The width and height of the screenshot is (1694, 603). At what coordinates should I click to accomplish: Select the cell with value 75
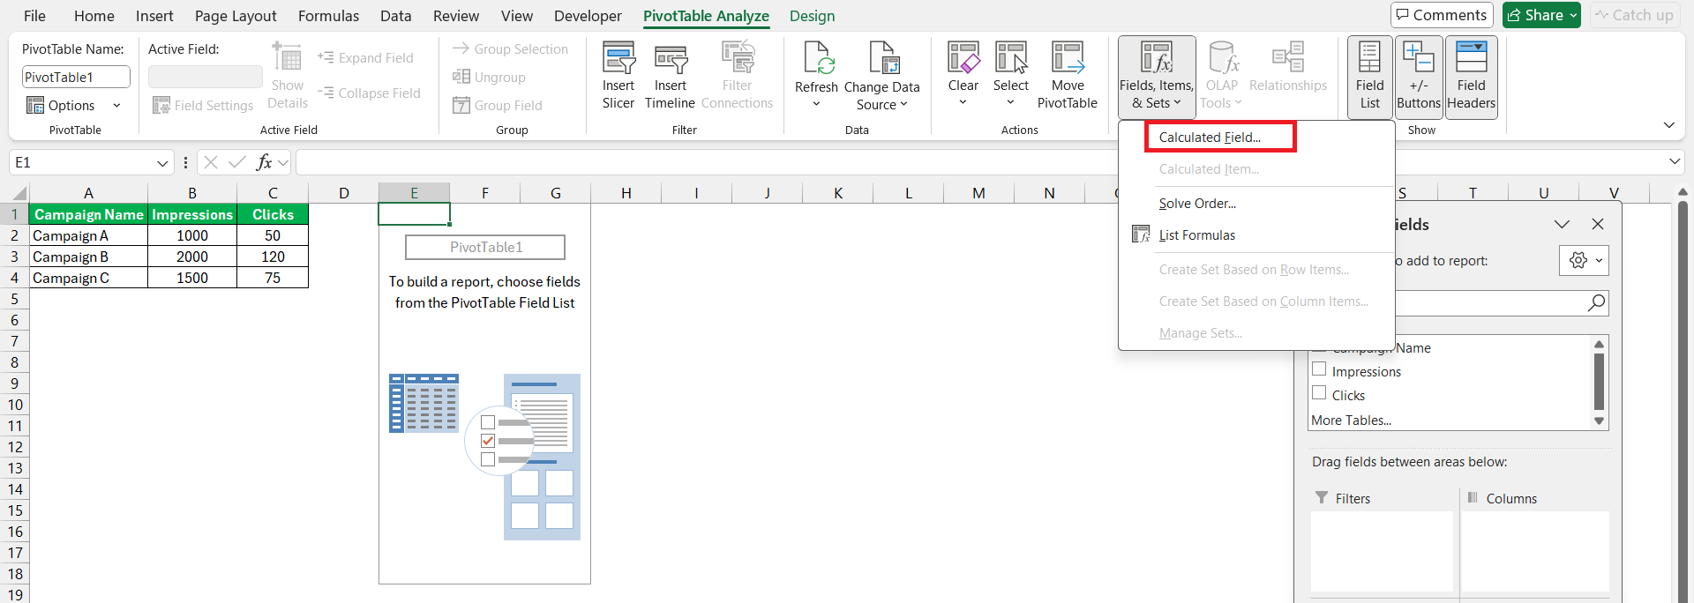[273, 278]
